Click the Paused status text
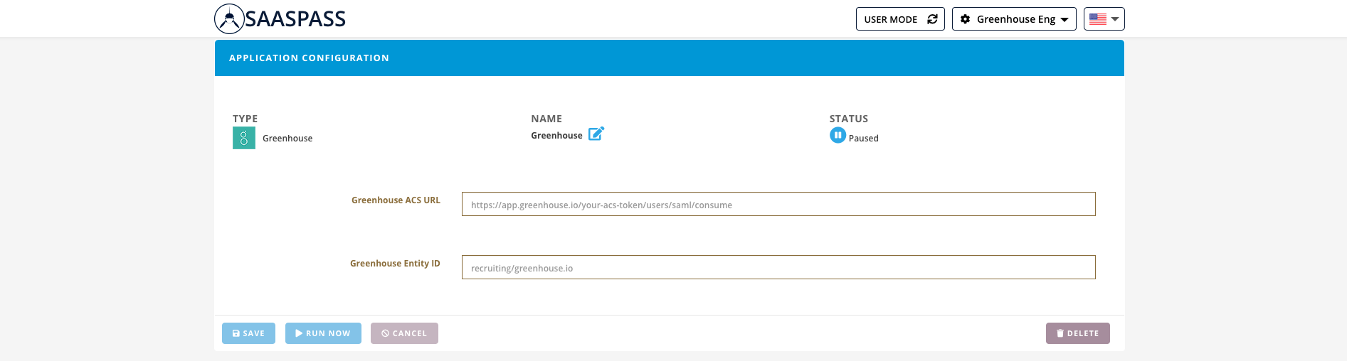This screenshot has height=361, width=1347. tap(863, 139)
